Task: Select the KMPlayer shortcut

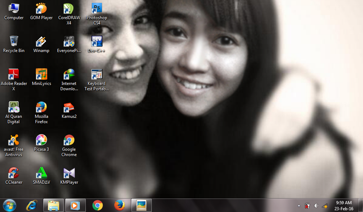Action: click(x=69, y=176)
